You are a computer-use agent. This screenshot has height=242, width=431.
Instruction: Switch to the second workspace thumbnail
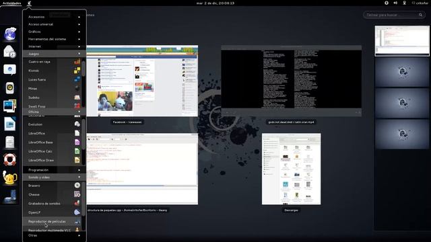pyautogui.click(x=402, y=72)
